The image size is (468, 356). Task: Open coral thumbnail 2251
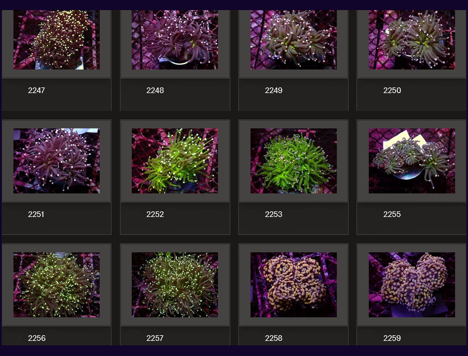tap(57, 161)
